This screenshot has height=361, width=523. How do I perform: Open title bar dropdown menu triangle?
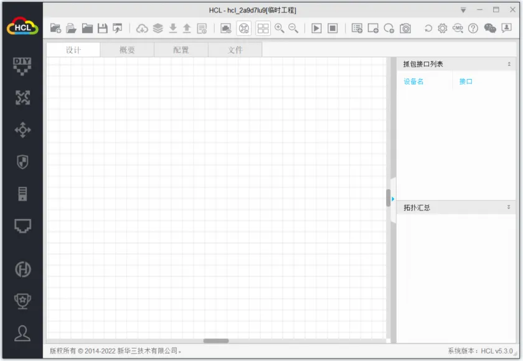click(463, 11)
